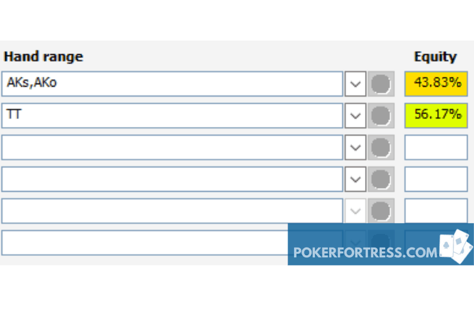Open the fourth hand range dropdown arrow
The height and width of the screenshot is (316, 474).
[355, 179]
